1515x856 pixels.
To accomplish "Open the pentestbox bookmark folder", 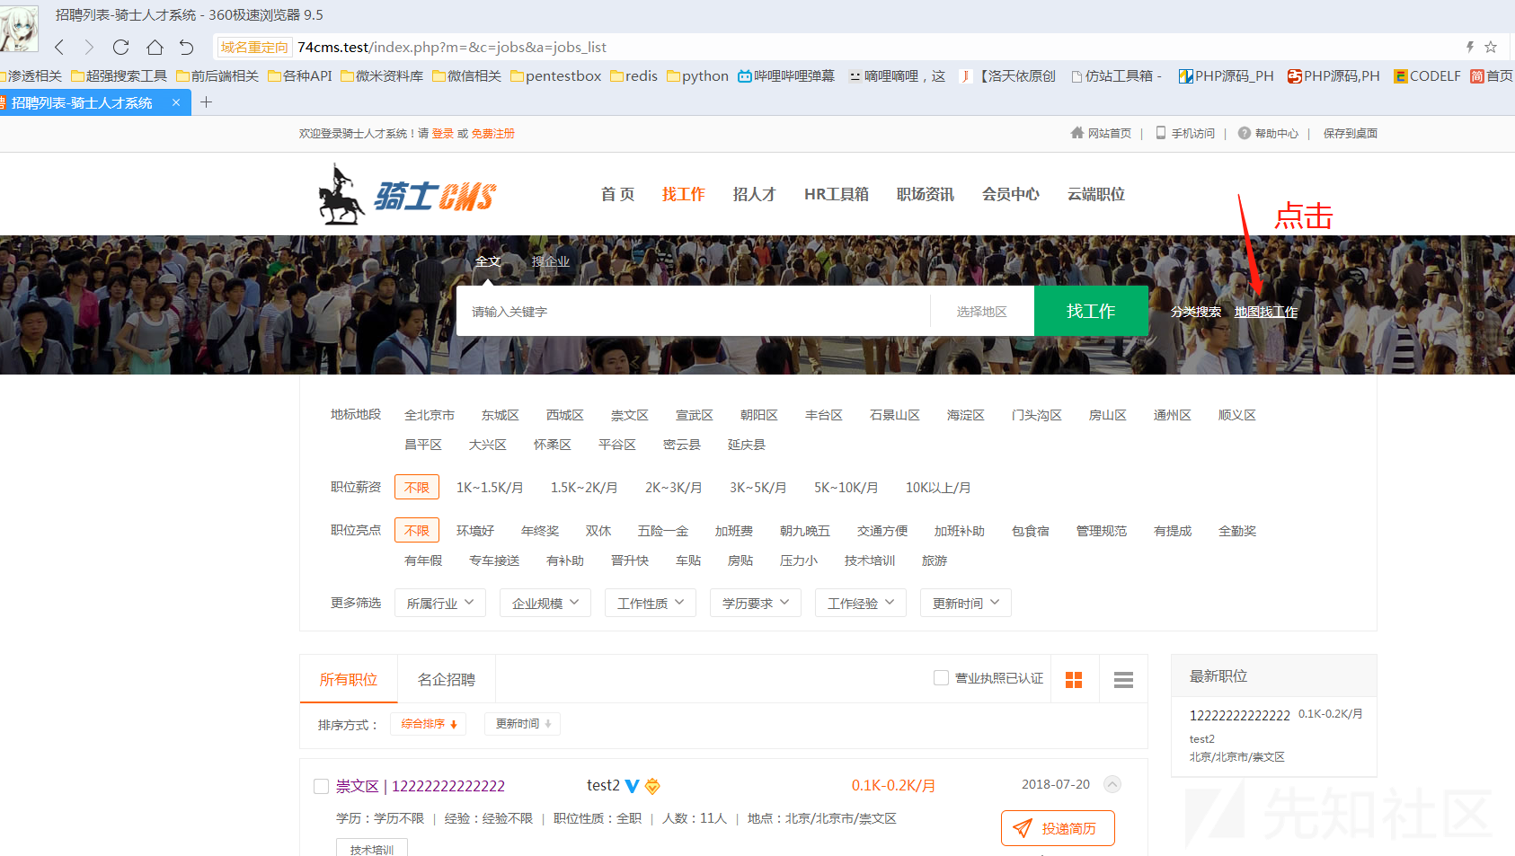I will [555, 76].
